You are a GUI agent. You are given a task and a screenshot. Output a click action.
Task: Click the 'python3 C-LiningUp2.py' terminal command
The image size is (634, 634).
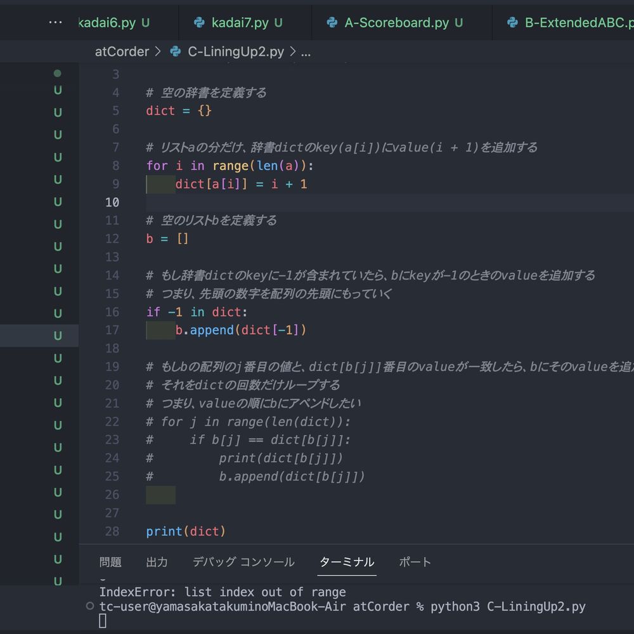[x=508, y=607]
